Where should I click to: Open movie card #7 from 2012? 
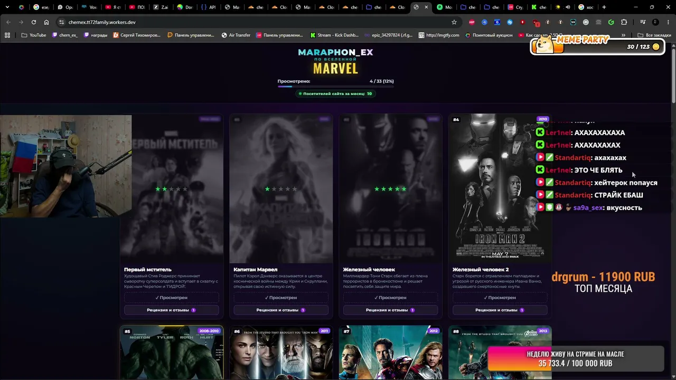390,353
